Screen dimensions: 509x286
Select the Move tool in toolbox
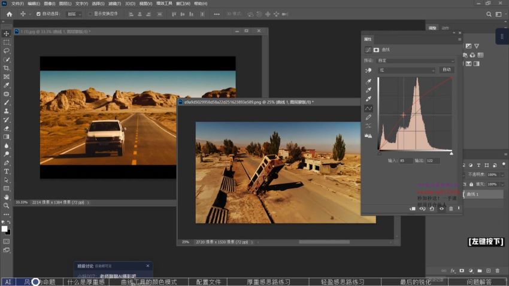click(x=6, y=34)
